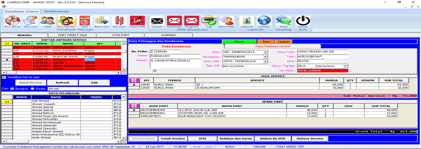Select the Dealer radio button

32,89
